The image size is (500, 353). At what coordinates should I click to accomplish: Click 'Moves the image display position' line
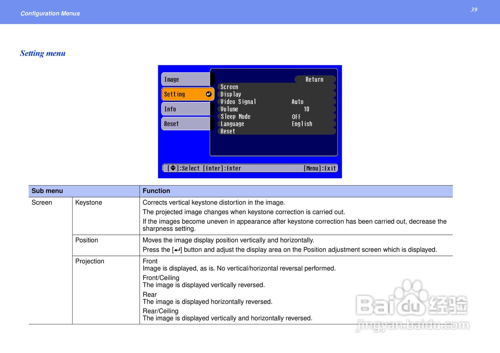pos(229,240)
